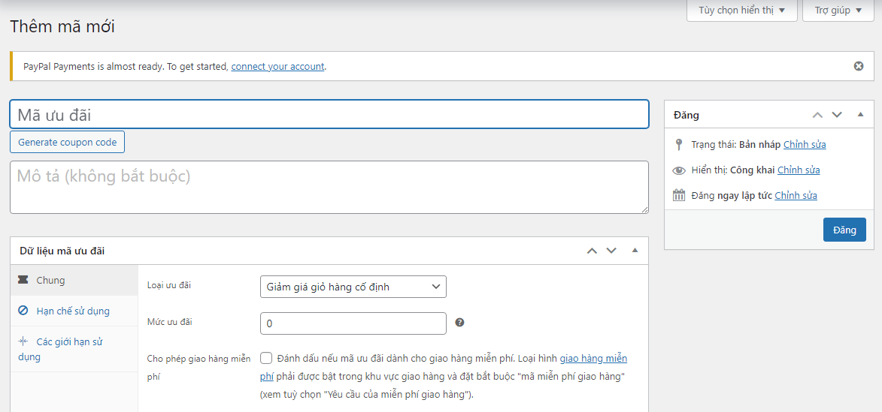Click the help tooltip icon beside Mức ưu đãi
The image size is (882, 412).
point(459,323)
